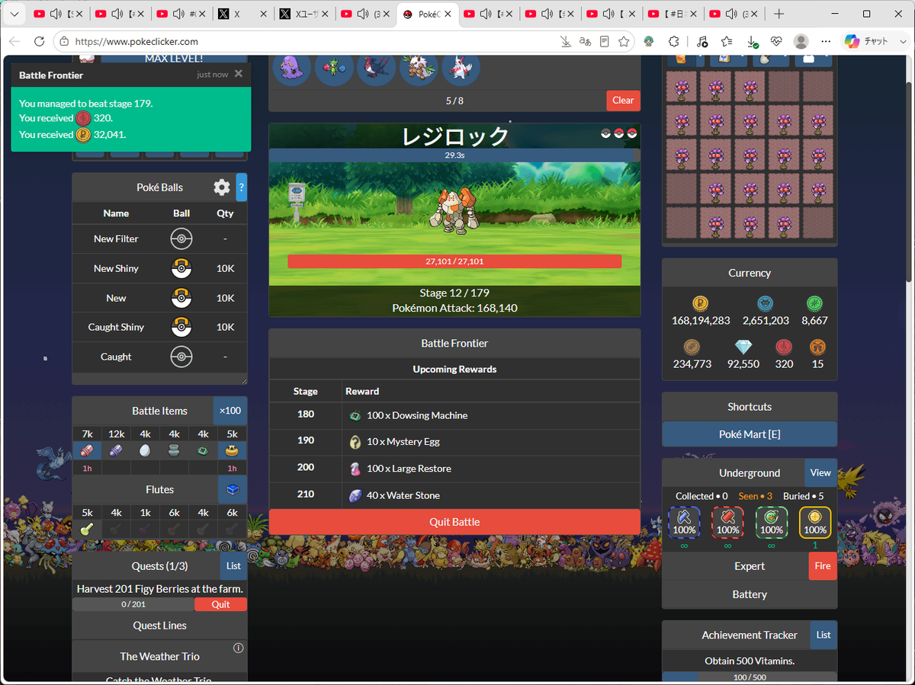Select the red hammer underground tool
915x685 pixels.
coord(727,523)
